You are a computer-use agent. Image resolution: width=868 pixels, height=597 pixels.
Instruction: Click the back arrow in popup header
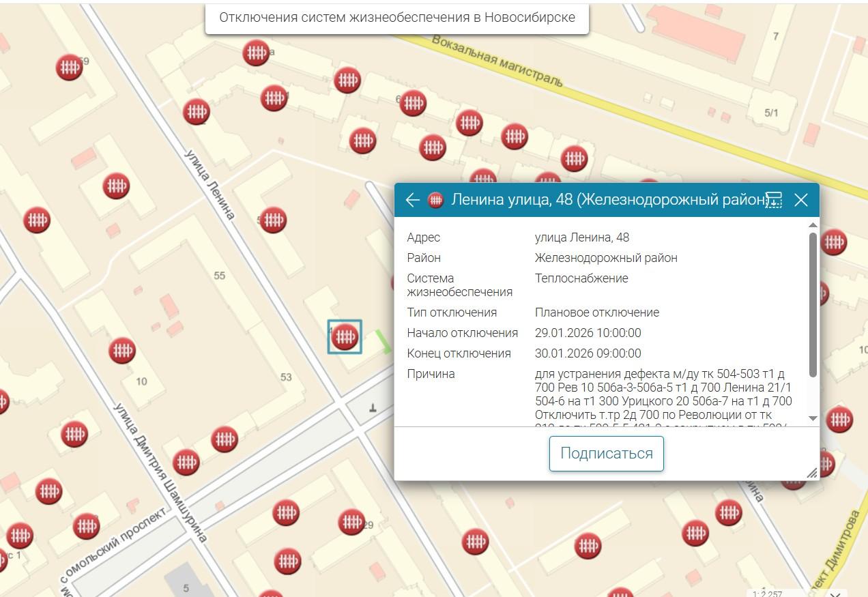tap(412, 200)
